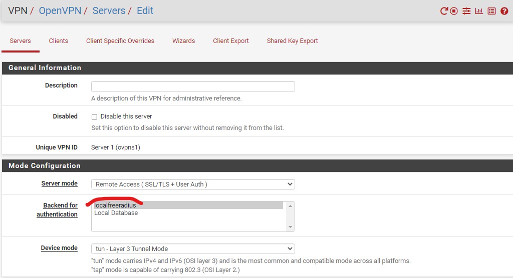The height and width of the screenshot is (278, 513).
Task: Stop the OpenVPN service icon
Action: pos(454,11)
